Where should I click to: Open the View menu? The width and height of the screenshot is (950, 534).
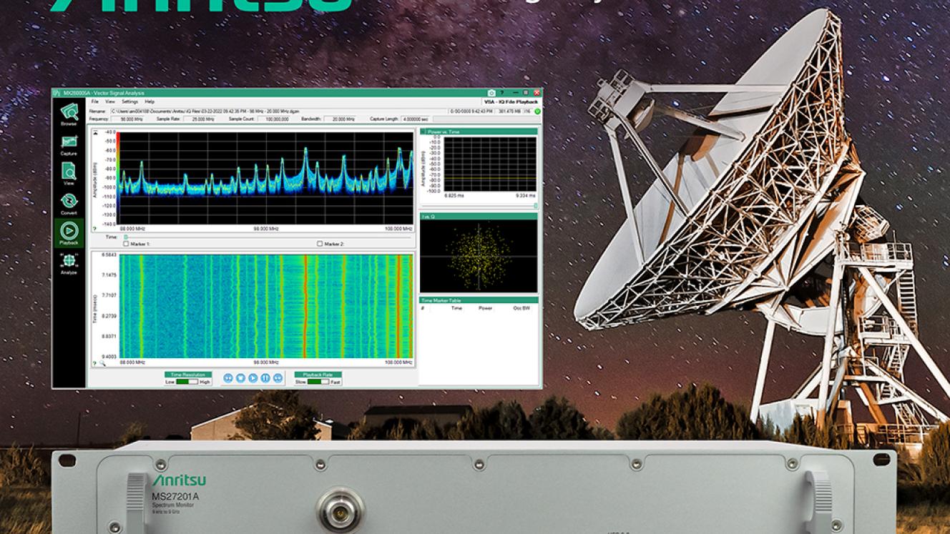pos(109,102)
